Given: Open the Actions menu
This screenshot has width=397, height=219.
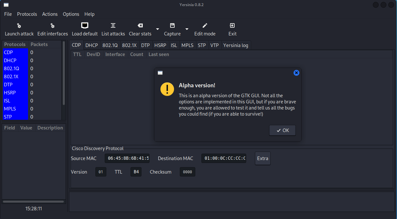Looking at the screenshot, I should pyautogui.click(x=50, y=14).
